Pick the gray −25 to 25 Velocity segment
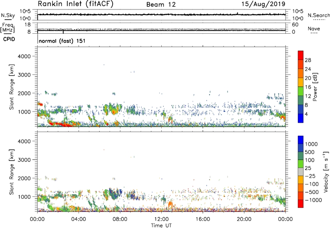330x228 pixels. (x=301, y=172)
